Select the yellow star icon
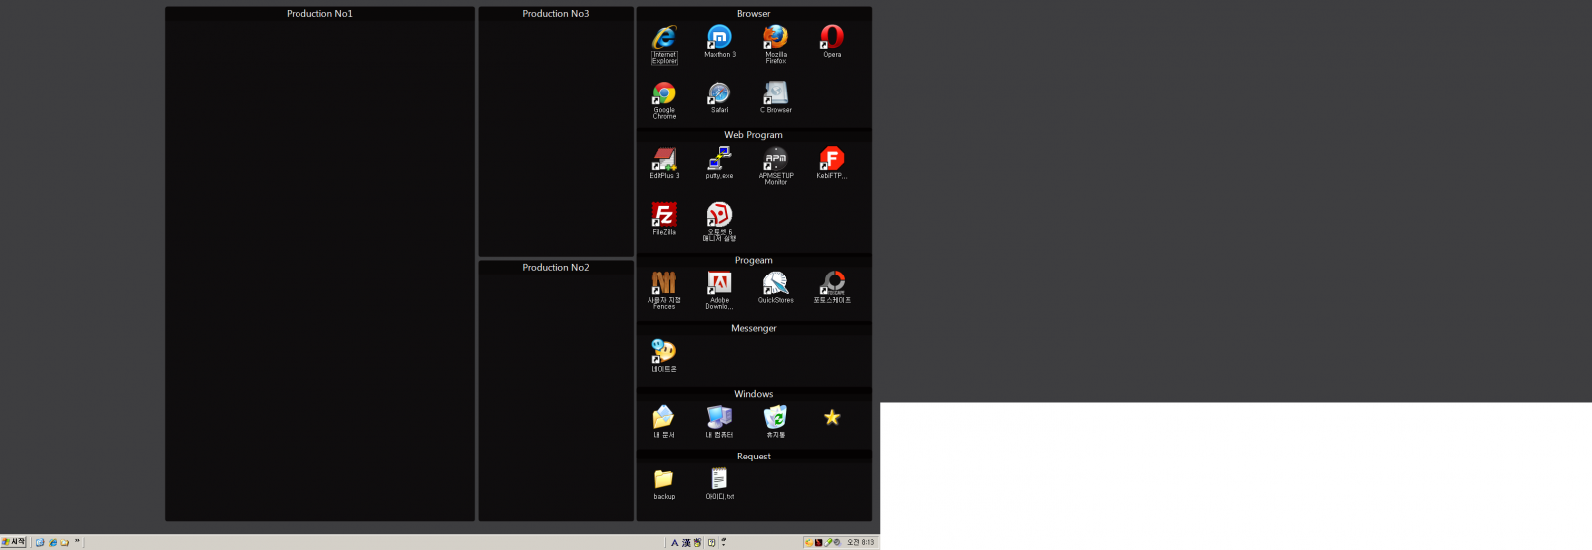Screen dimensions: 1592x550 pyautogui.click(x=832, y=418)
